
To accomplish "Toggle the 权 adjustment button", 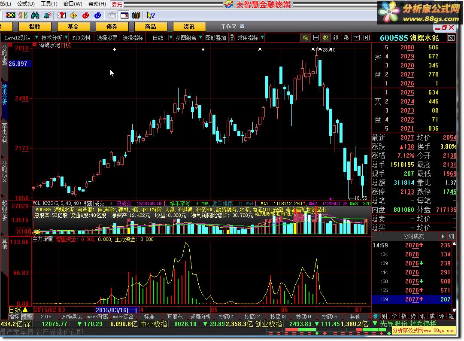I will tap(325, 38).
